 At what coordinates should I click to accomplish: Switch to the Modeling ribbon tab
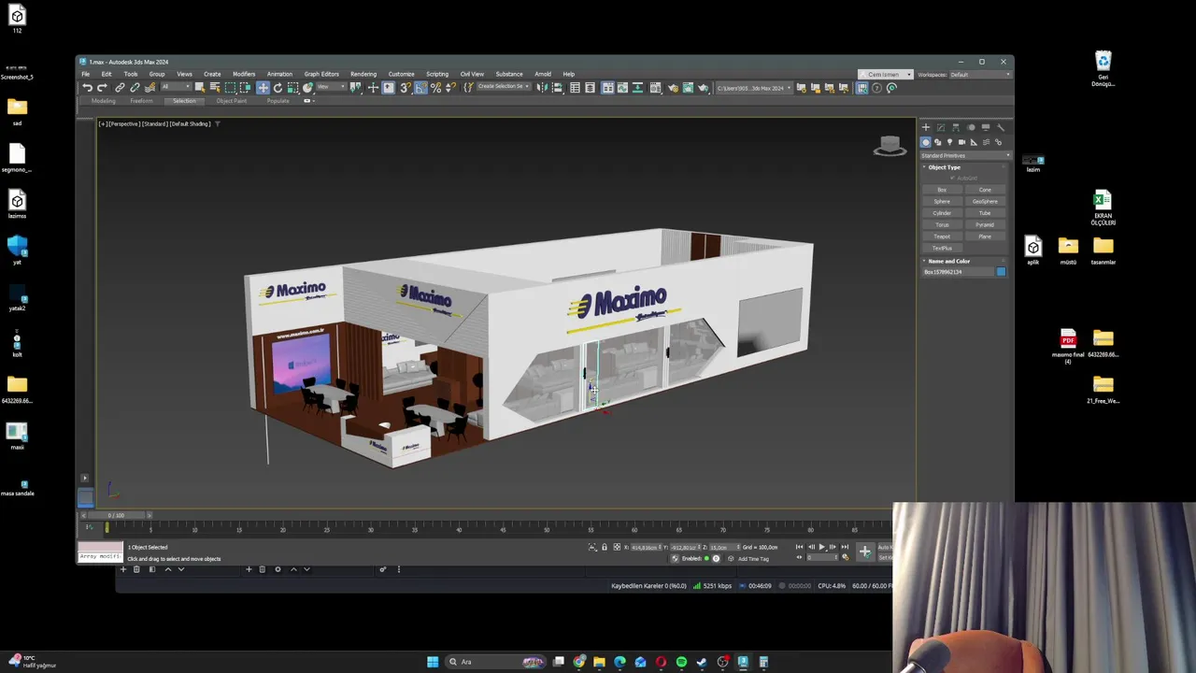[x=103, y=101]
